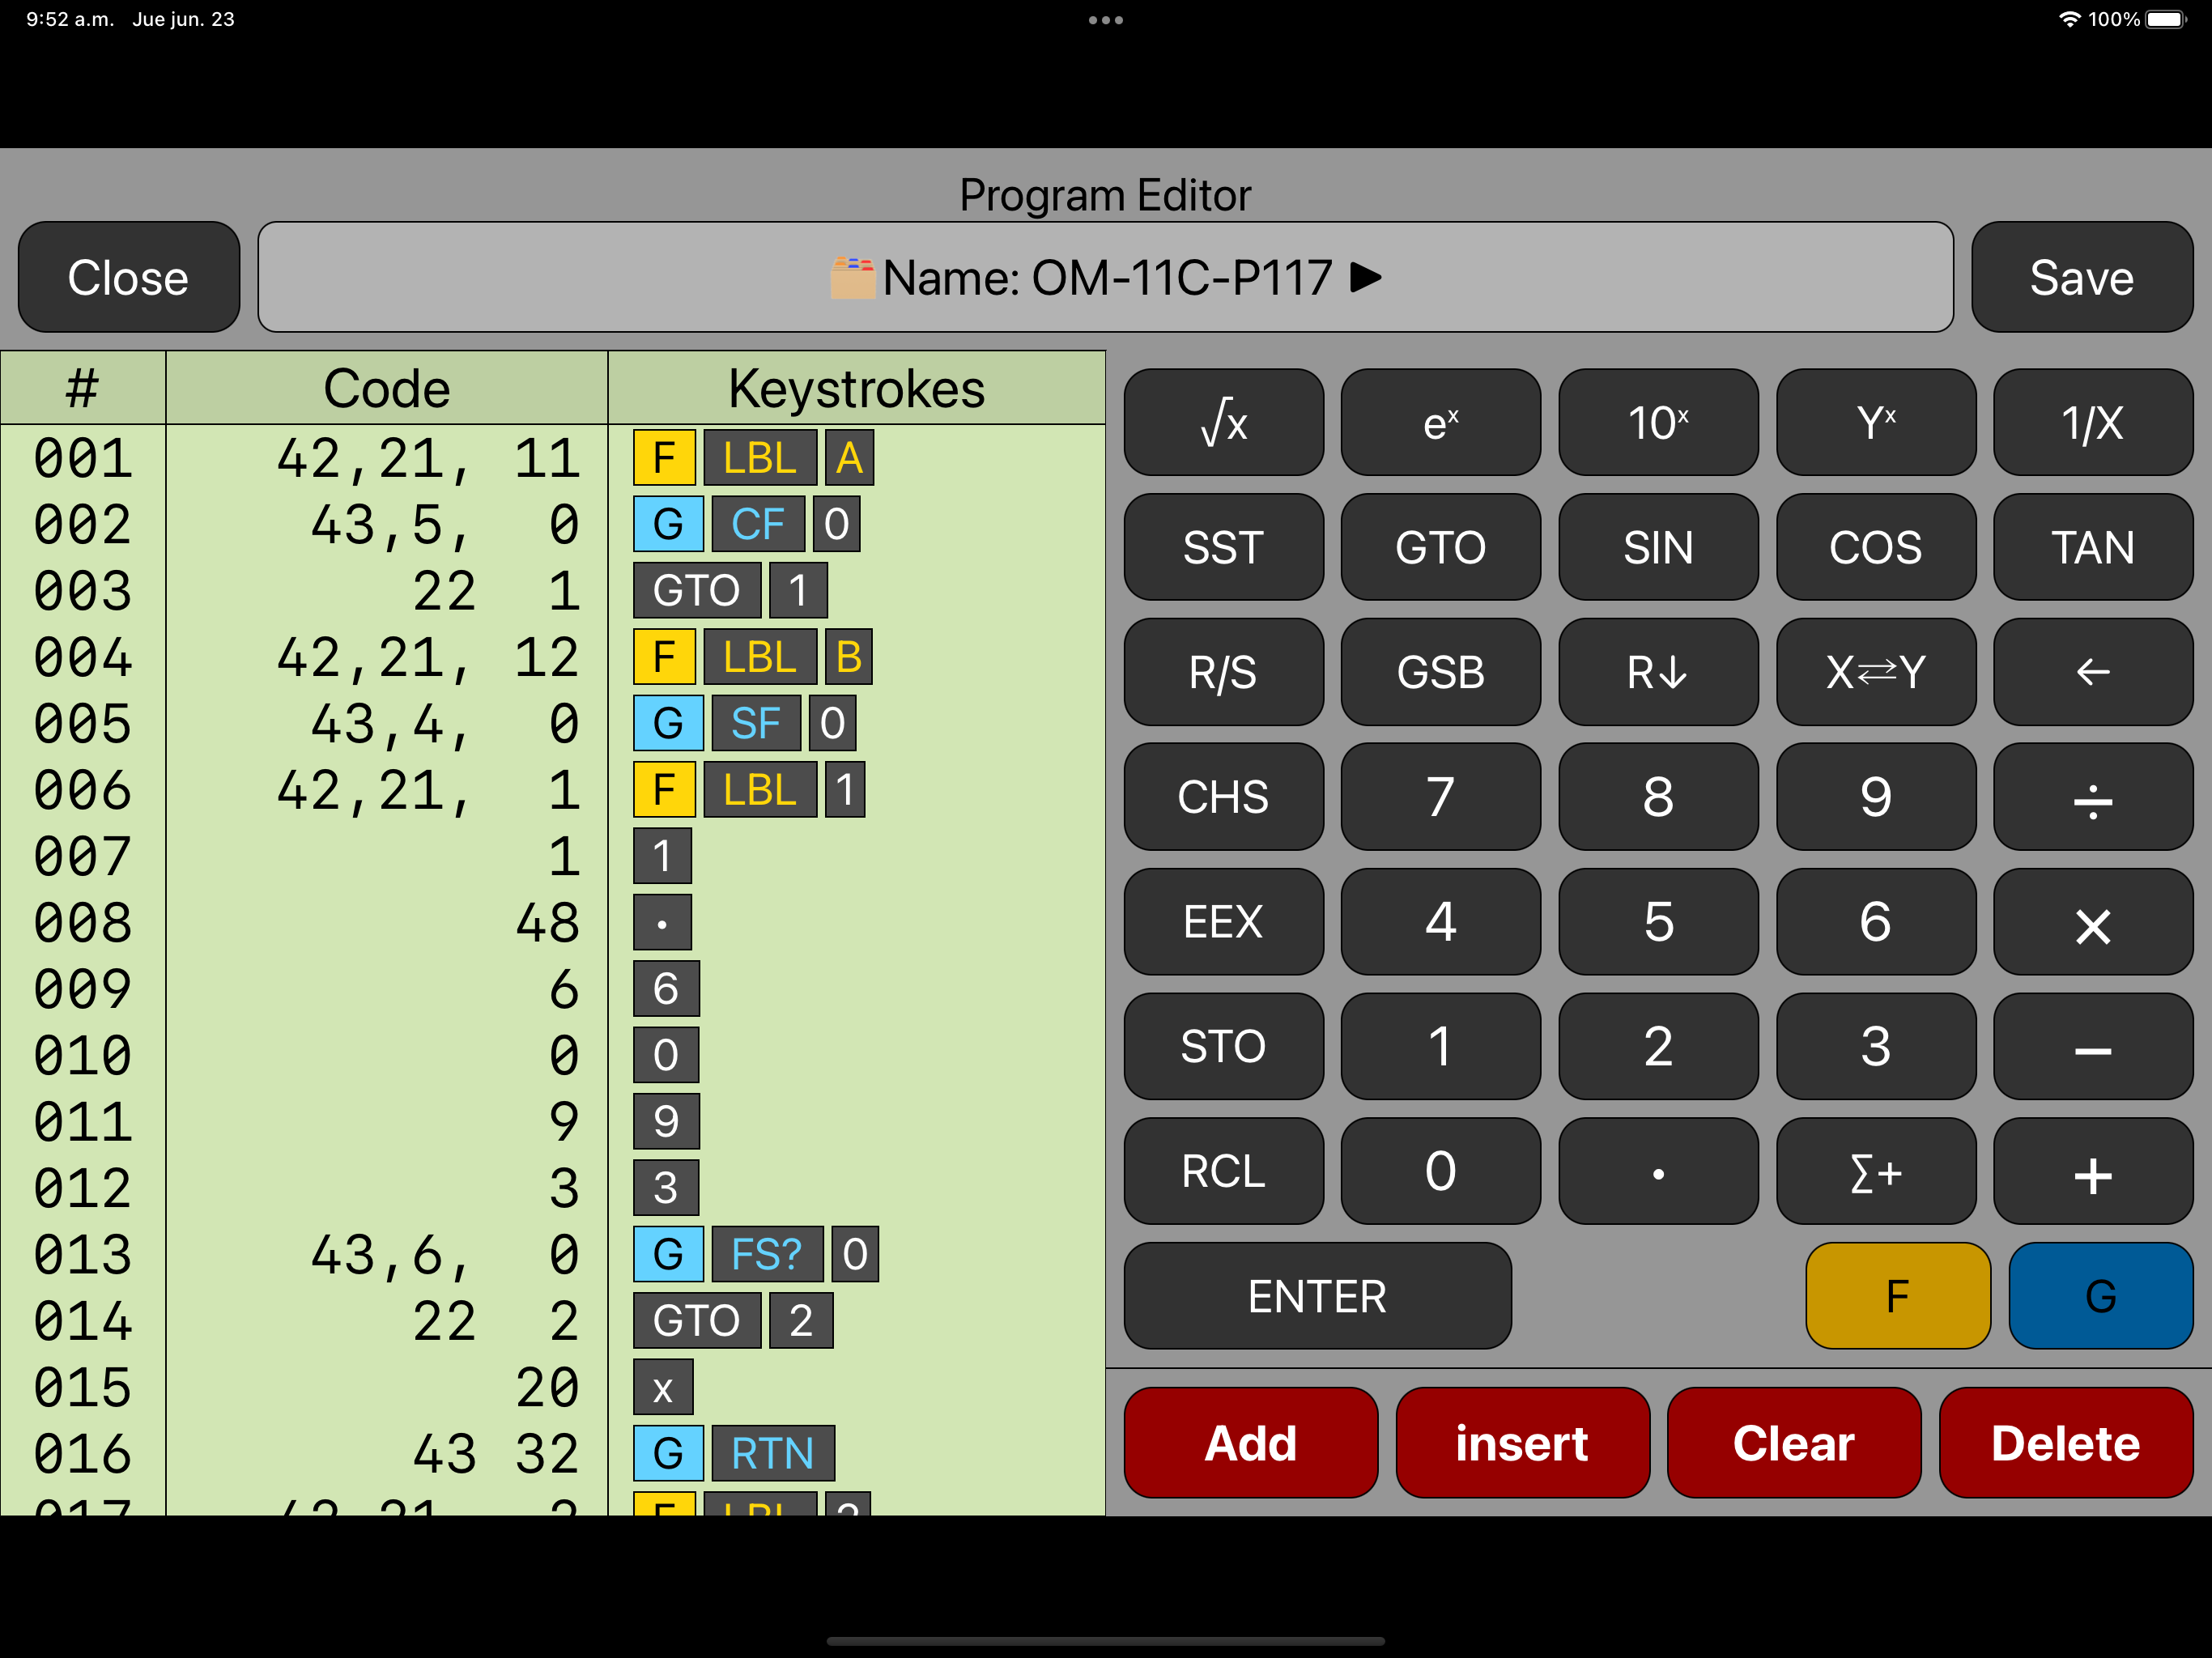Screen dimensions: 2212x1658
Task: Tap the Σ+ summation key
Action: (x=1875, y=1171)
